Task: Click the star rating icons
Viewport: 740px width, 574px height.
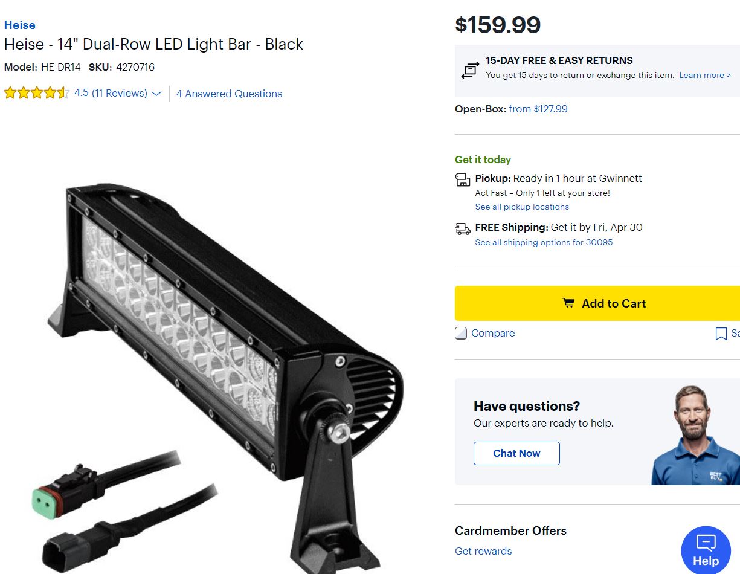Action: [36, 94]
